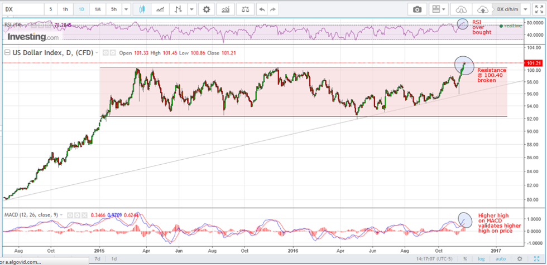This screenshot has height=265, width=547.
Task: Switch to the line chart style icon
Action: 160,9
